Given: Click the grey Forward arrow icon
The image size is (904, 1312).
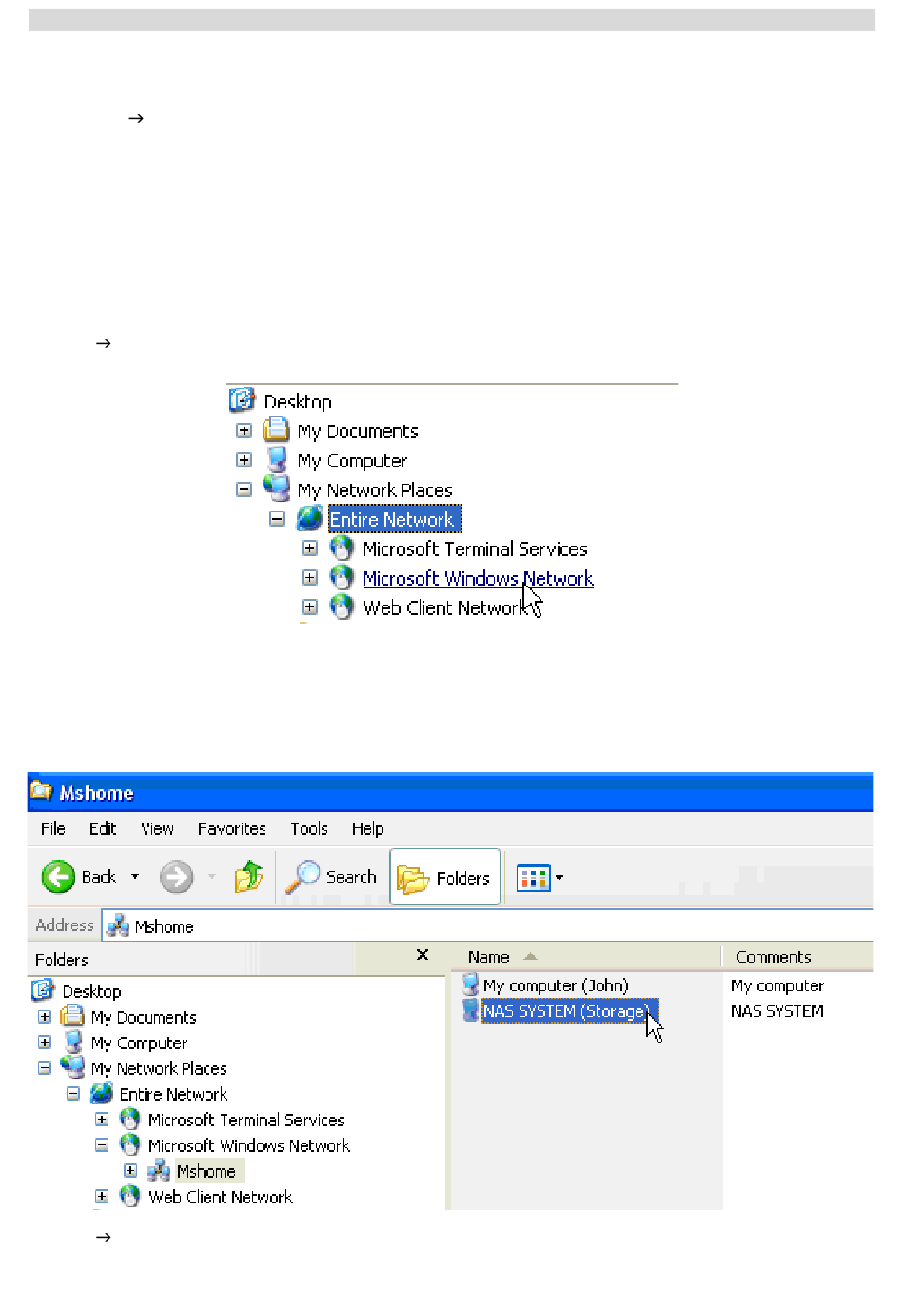Looking at the screenshot, I should 176,877.
